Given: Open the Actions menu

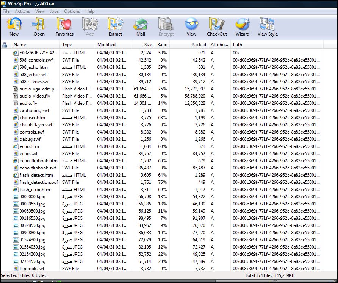Looking at the screenshot, I should coord(22,11).
